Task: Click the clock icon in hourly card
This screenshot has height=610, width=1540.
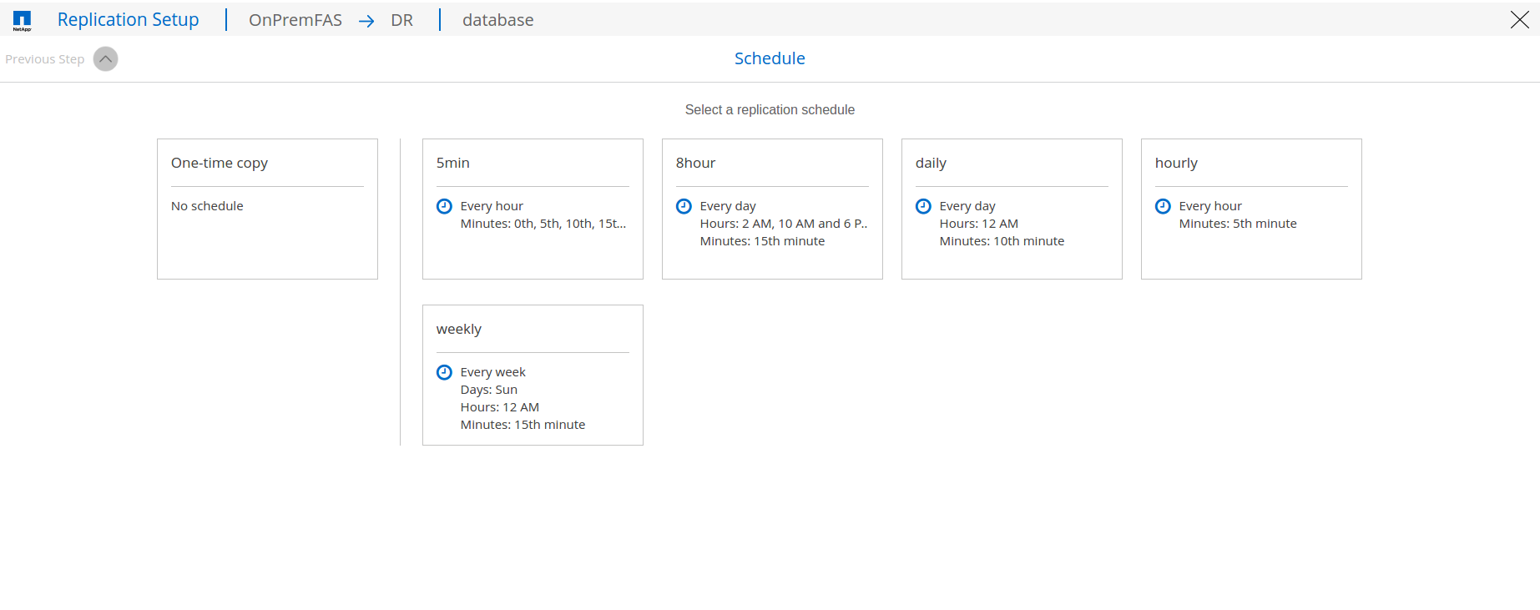Action: pyautogui.click(x=1163, y=206)
